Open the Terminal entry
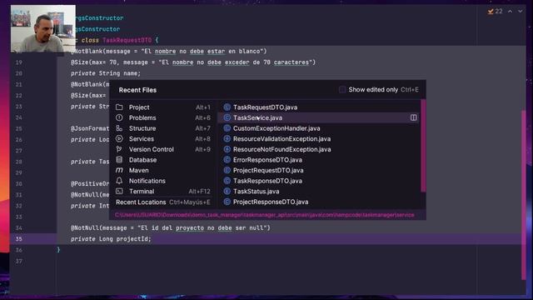 tap(163, 192)
